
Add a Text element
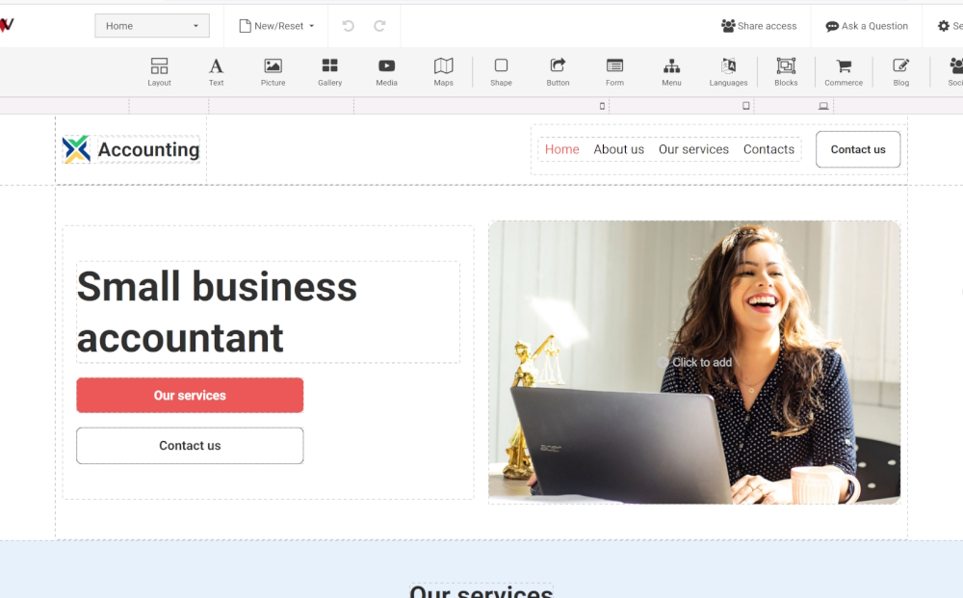click(216, 71)
